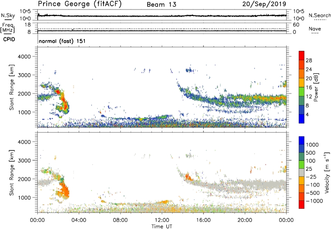331x229 pixels.
Task: Click the 'N.Sky' legend label
Action: pyautogui.click(x=8, y=15)
